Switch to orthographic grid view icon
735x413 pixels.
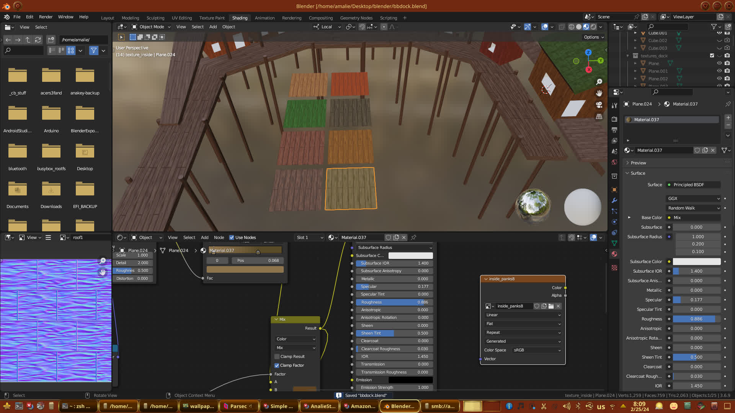pos(599,117)
